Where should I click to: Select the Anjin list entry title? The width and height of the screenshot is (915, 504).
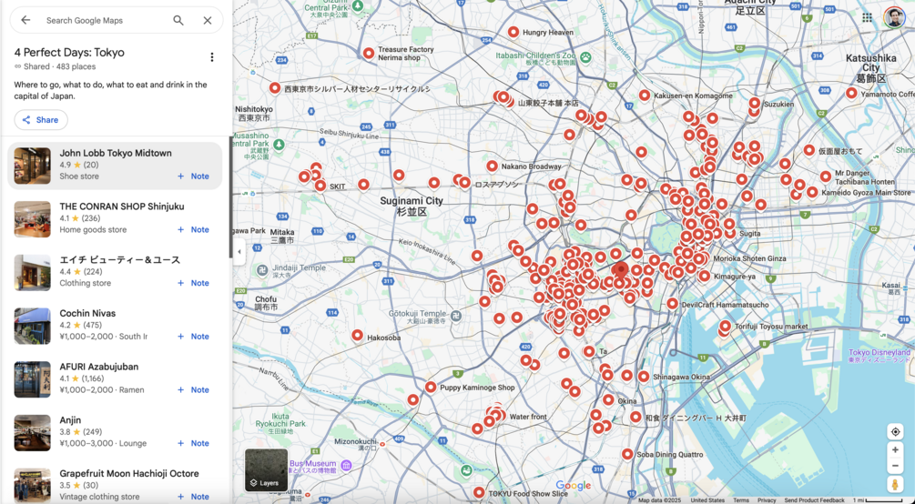pos(71,420)
